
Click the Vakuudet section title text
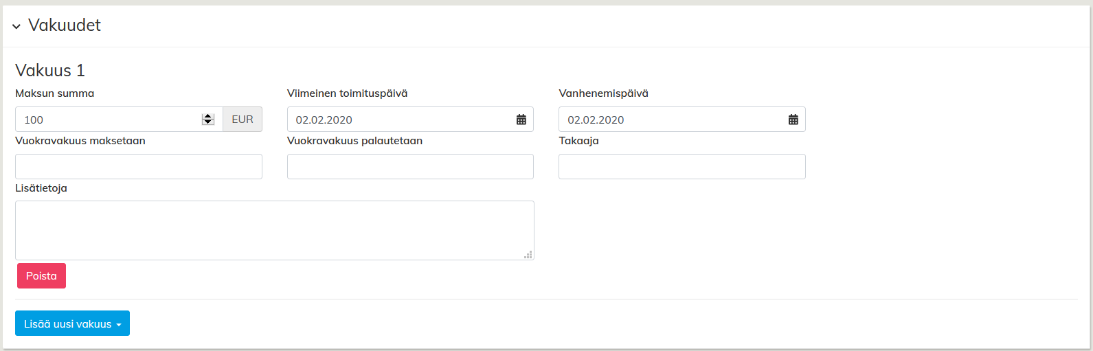(x=65, y=25)
